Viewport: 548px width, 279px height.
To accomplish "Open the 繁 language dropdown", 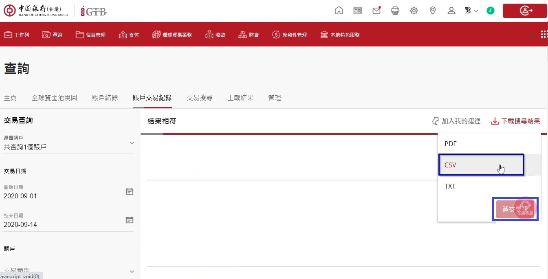I will [x=471, y=11].
